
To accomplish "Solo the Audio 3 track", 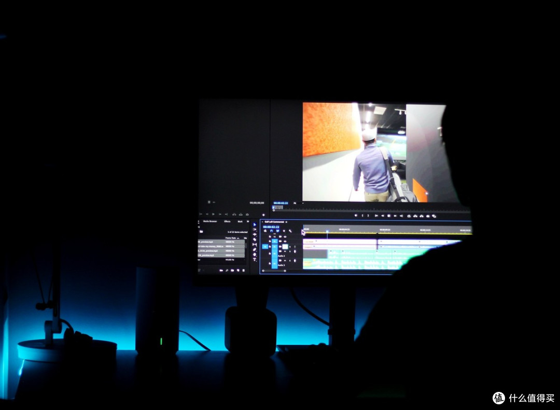I will coord(290,260).
